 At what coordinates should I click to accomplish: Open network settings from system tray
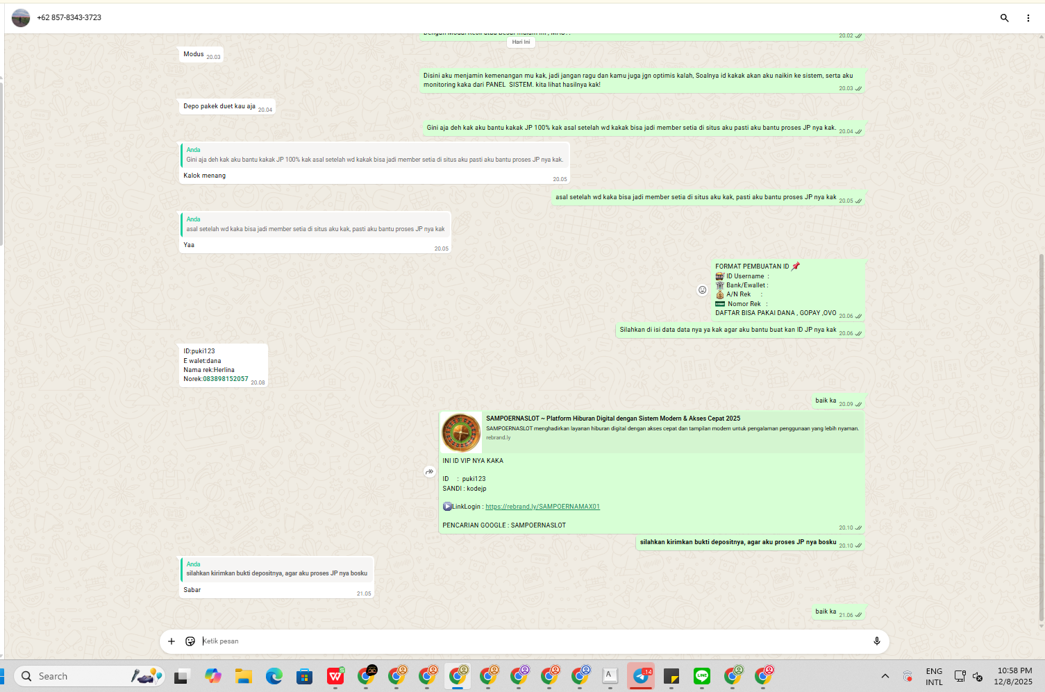[960, 676]
